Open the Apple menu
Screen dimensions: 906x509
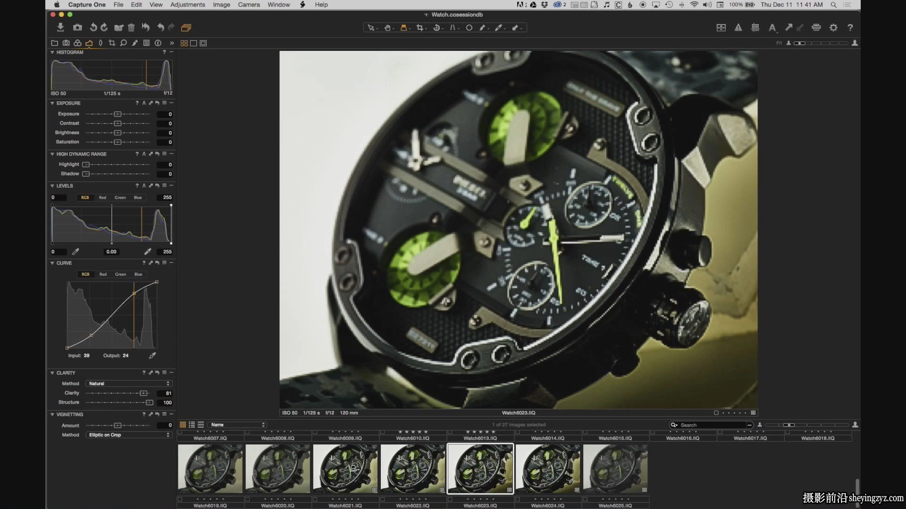pyautogui.click(x=57, y=5)
